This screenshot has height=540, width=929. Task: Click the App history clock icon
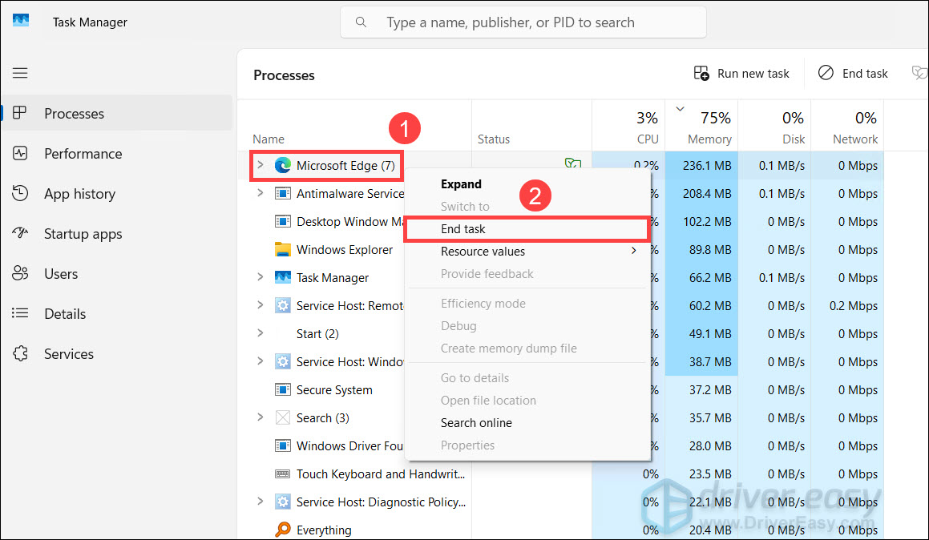(20, 193)
